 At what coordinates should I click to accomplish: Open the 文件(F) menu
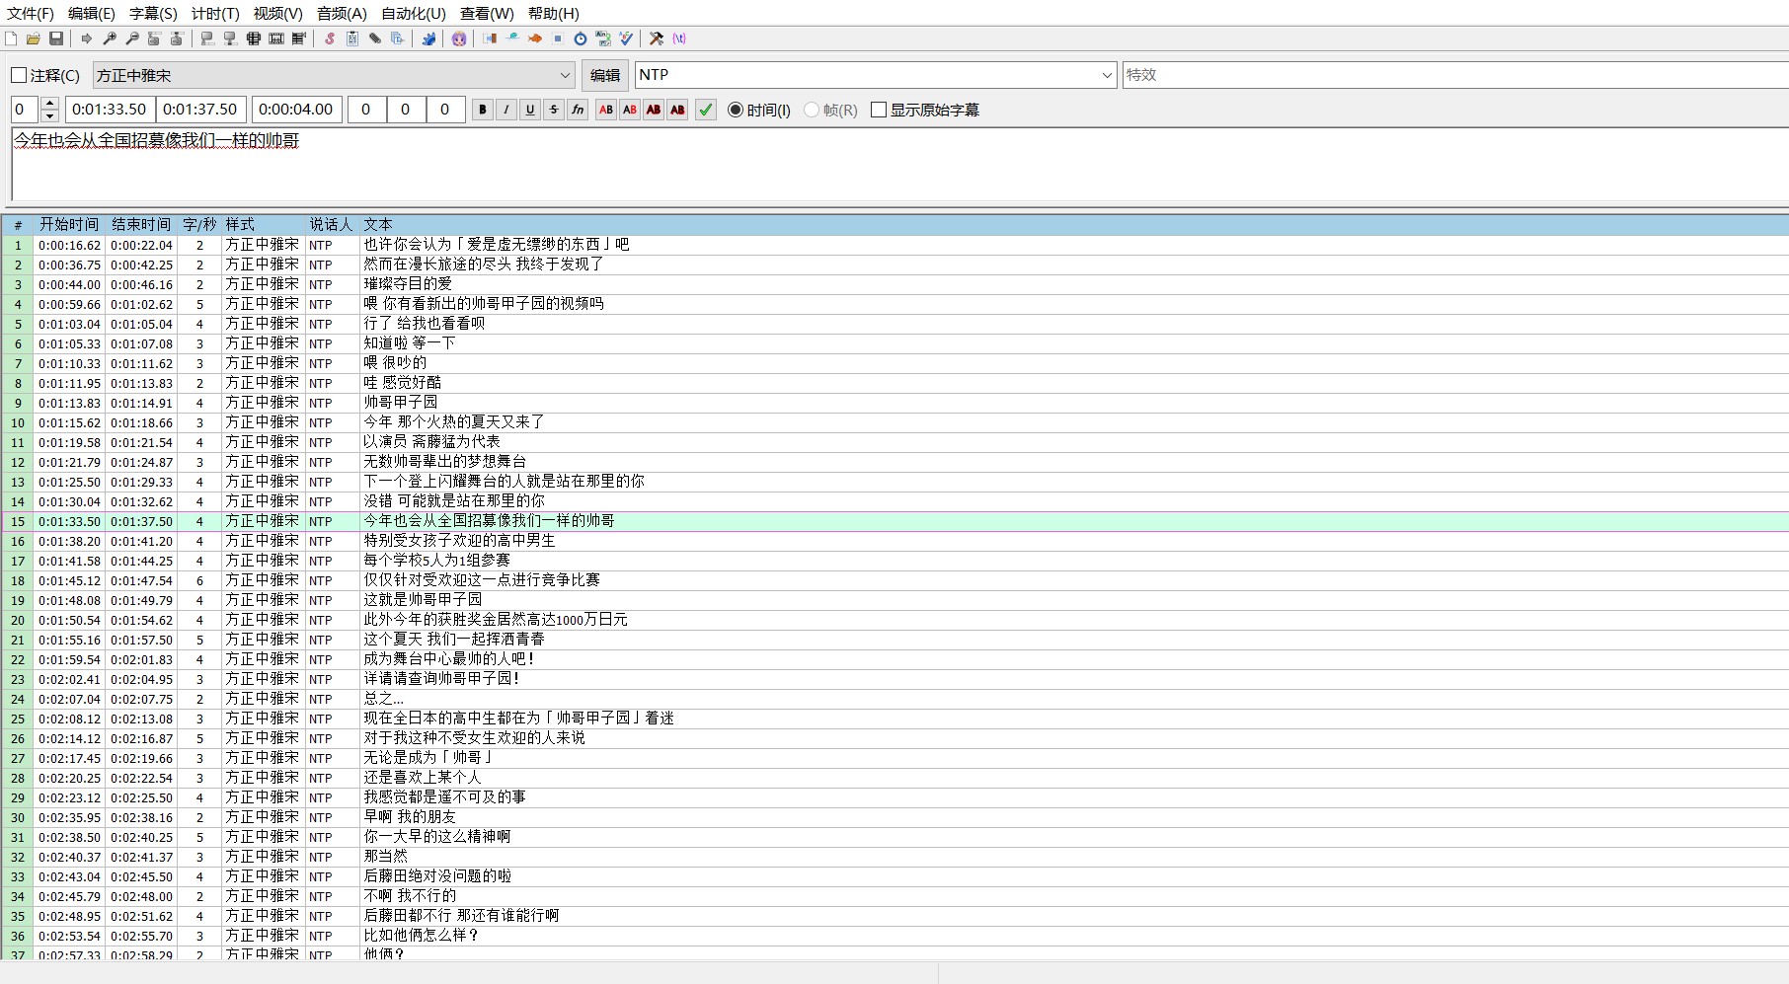31,13
